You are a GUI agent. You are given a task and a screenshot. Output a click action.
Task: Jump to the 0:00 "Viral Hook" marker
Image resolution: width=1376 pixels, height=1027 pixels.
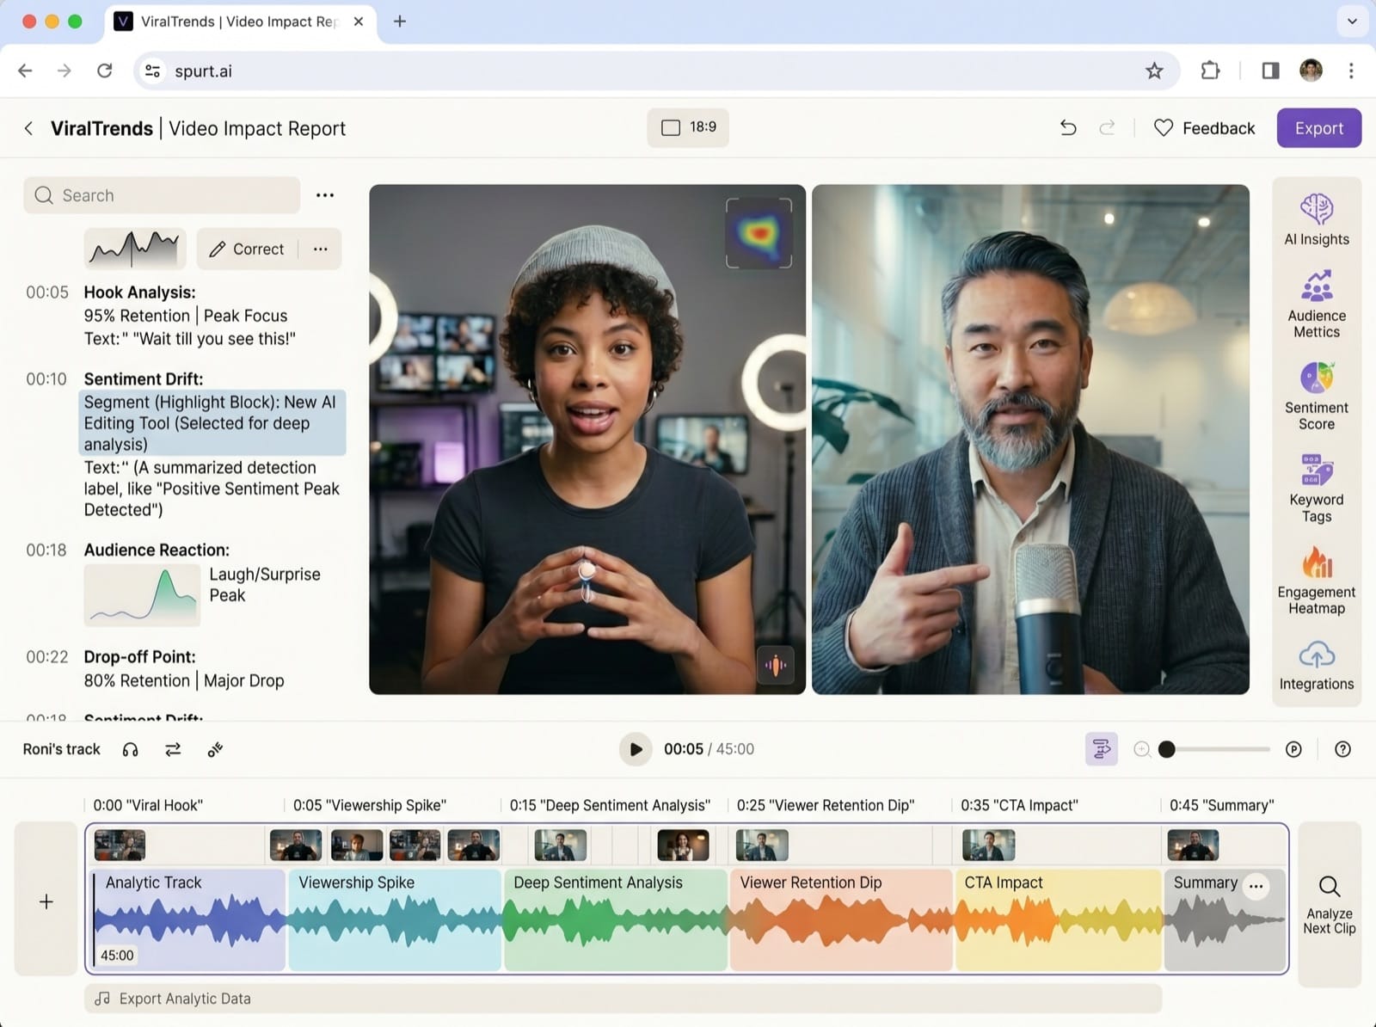[148, 805]
